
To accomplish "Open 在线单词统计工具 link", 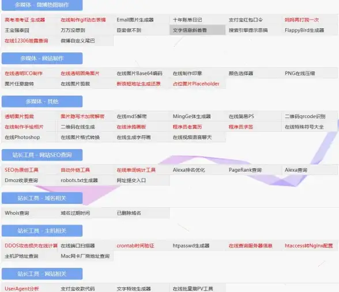I will coord(136,170).
